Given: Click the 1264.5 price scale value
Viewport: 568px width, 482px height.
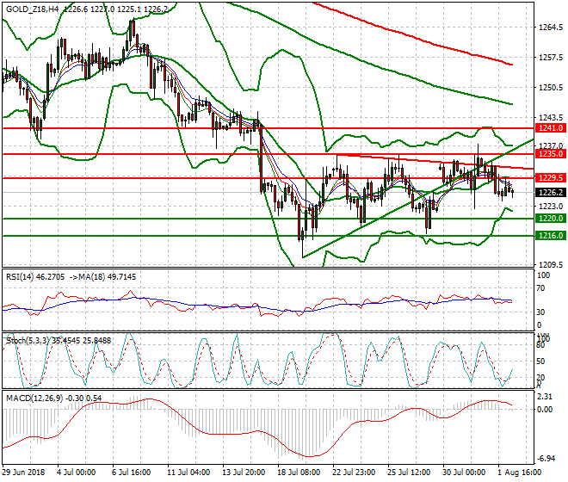Looking at the screenshot, I should (x=551, y=28).
